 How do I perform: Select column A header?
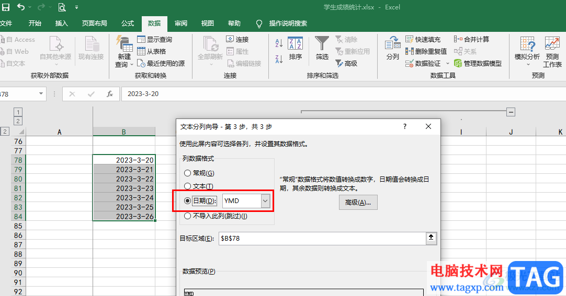click(x=60, y=132)
